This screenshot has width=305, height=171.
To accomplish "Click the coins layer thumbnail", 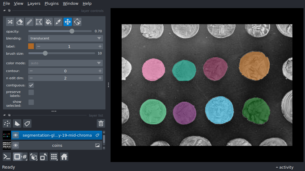I will 7,145.
